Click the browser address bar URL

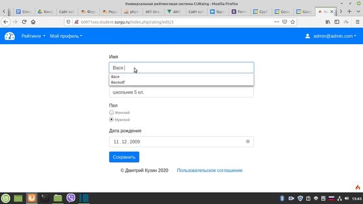tap(127, 22)
